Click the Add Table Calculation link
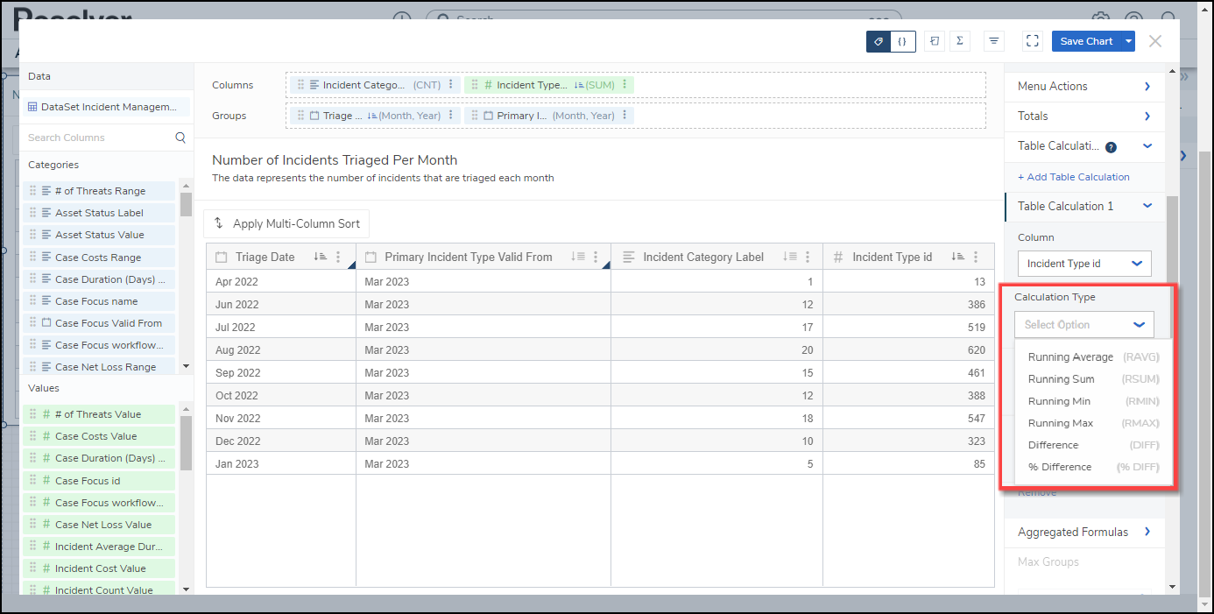Image resolution: width=1214 pixels, height=614 pixels. tap(1073, 177)
